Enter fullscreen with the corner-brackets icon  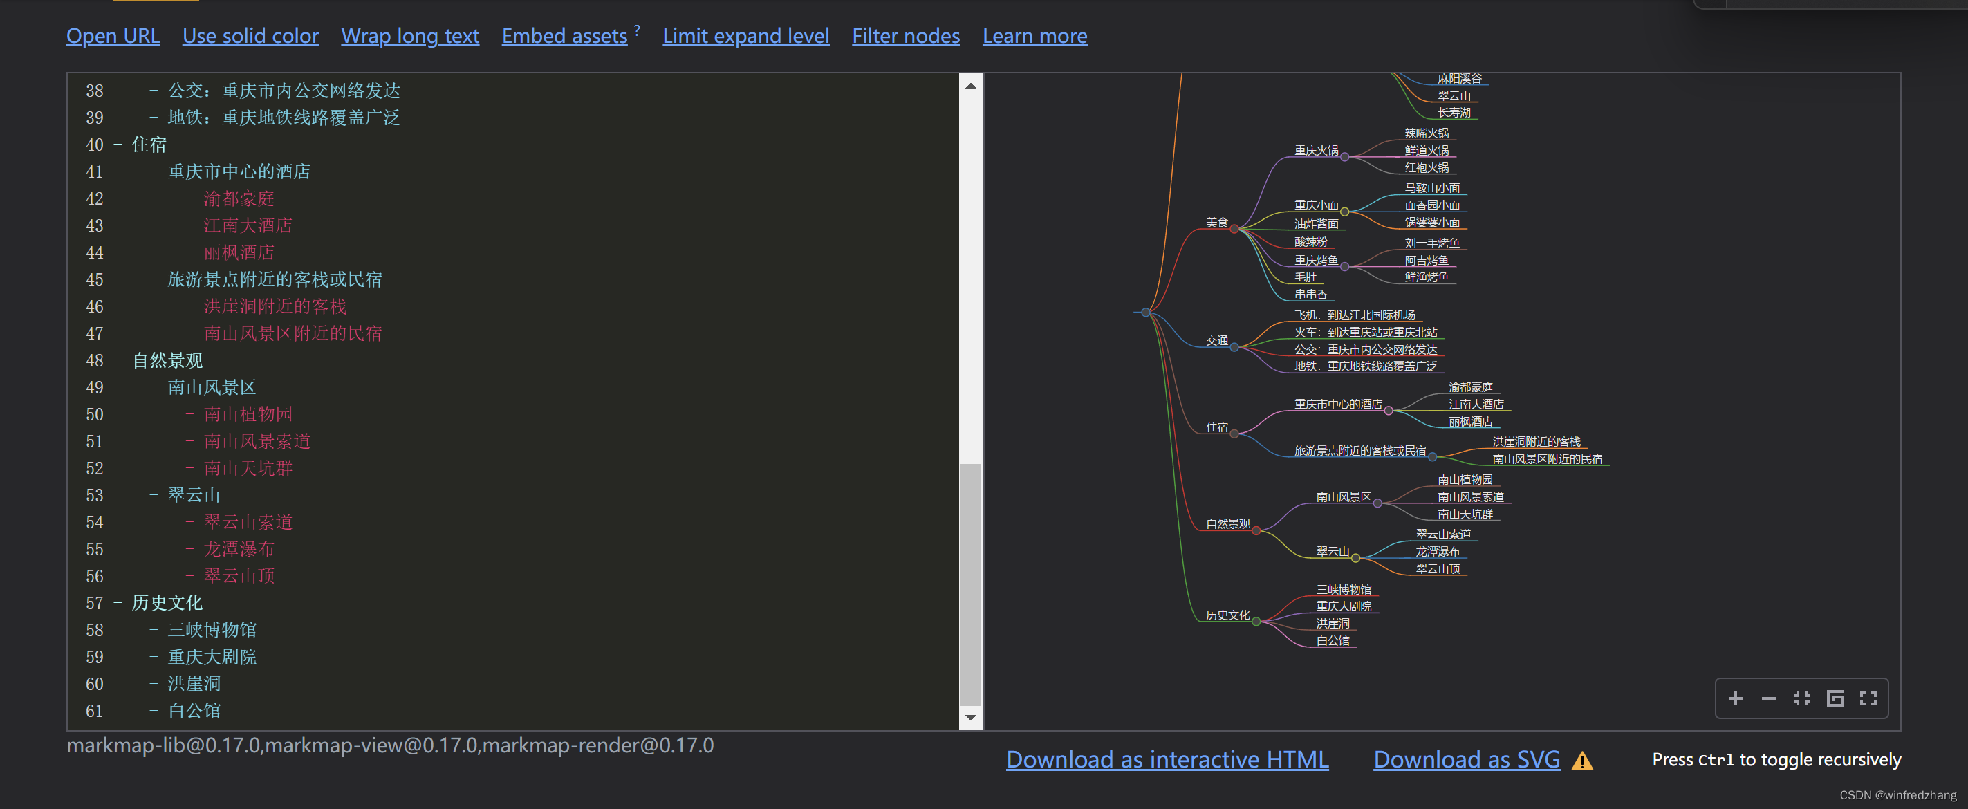1868,698
